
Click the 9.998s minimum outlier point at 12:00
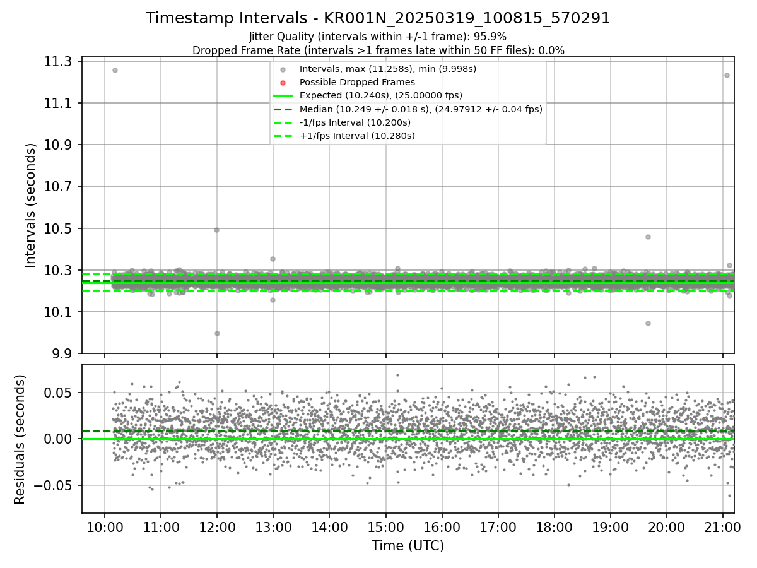pyautogui.click(x=217, y=333)
